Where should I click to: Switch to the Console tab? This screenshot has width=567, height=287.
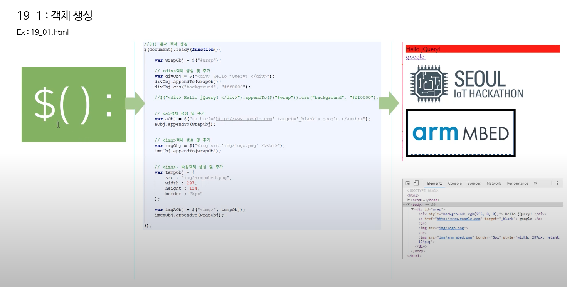pos(454,183)
